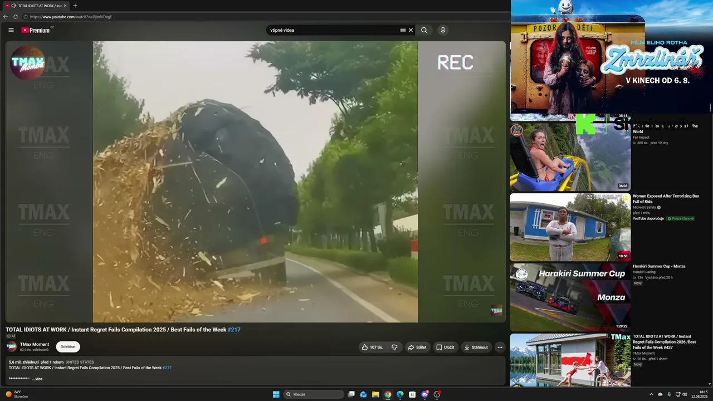Open File Explorer from the taskbar
Image resolution: width=713 pixels, height=401 pixels.
(x=375, y=394)
